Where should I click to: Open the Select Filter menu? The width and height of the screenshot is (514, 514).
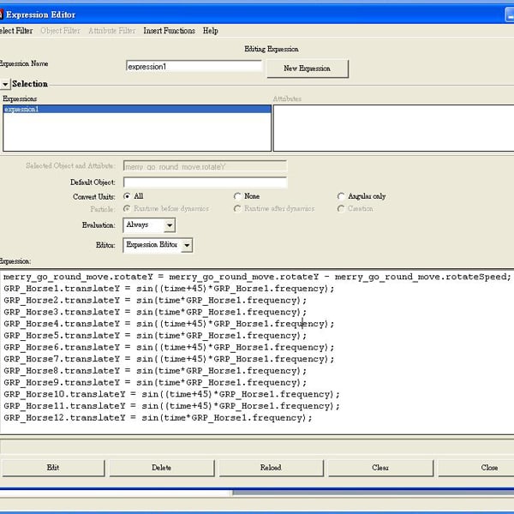tap(15, 31)
